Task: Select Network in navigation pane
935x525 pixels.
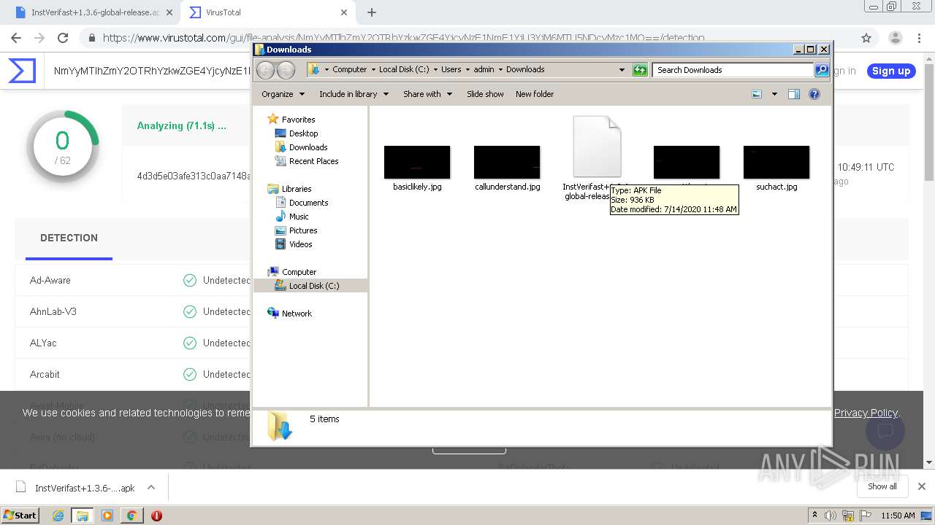Action: tap(297, 314)
